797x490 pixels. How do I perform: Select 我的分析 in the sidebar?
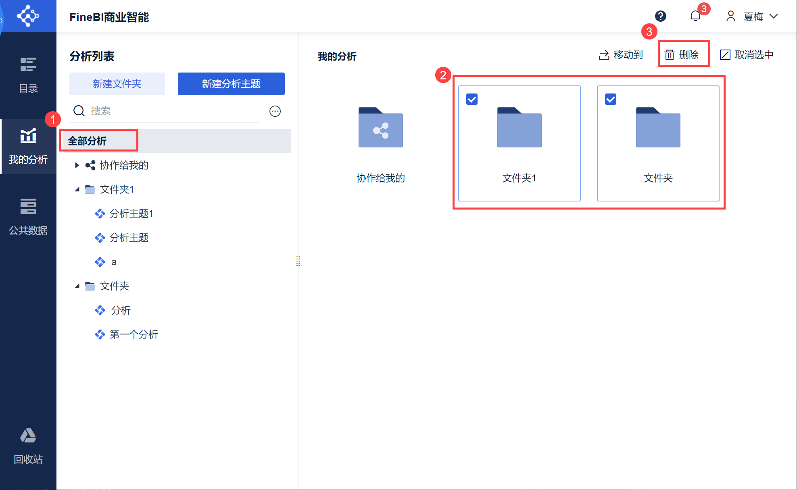coord(28,146)
